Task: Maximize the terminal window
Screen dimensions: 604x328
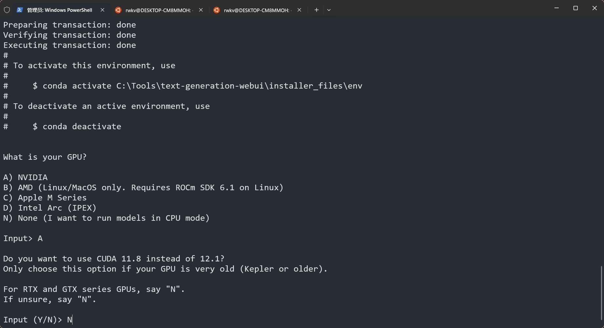Action: 575,8
